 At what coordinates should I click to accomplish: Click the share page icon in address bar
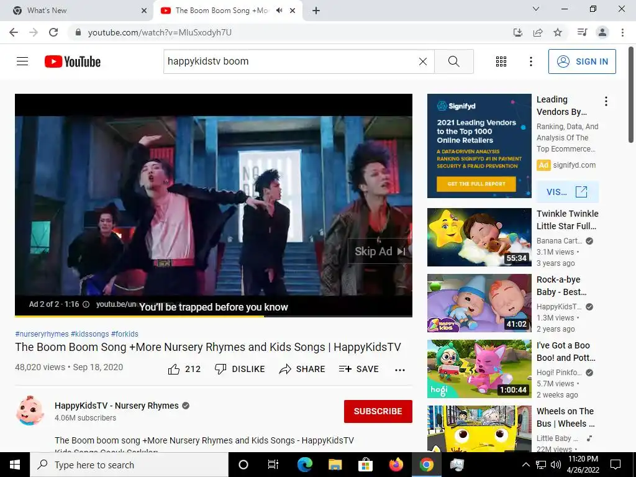click(x=538, y=32)
